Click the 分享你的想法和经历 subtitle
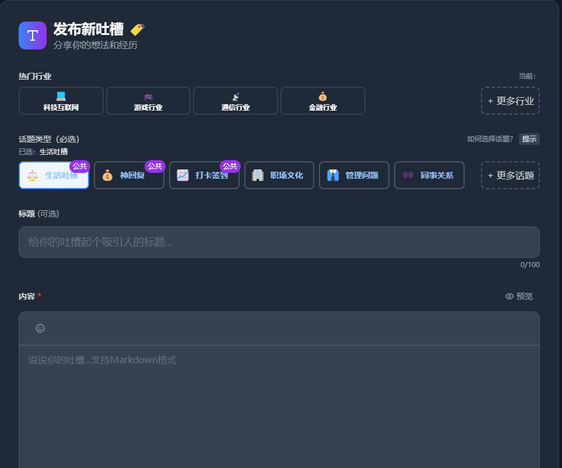This screenshot has height=468, width=562. click(x=96, y=45)
